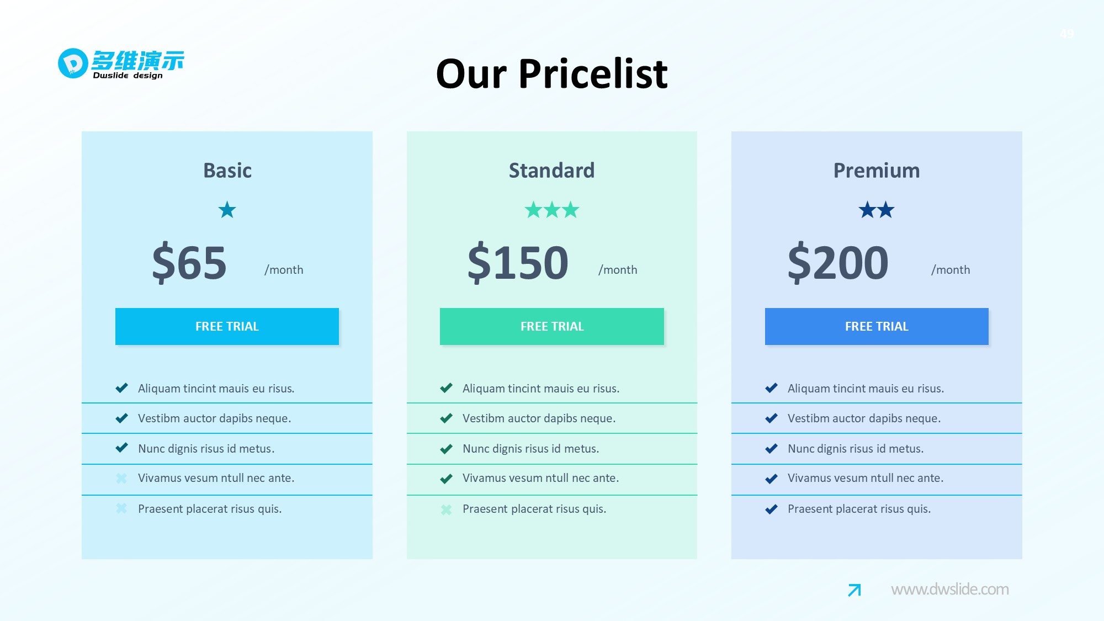The image size is (1104, 621).
Task: Click the two dark stars under Premium
Action: (876, 210)
